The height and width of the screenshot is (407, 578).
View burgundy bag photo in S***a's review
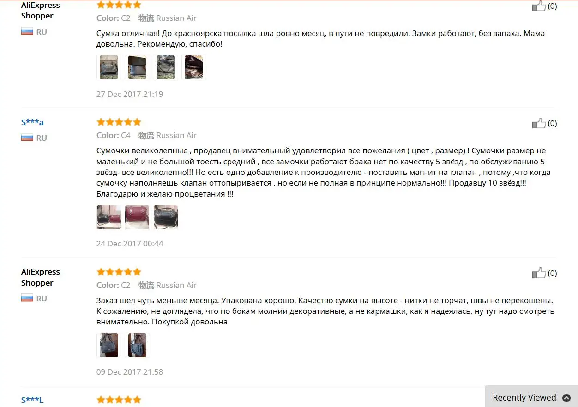(x=137, y=217)
